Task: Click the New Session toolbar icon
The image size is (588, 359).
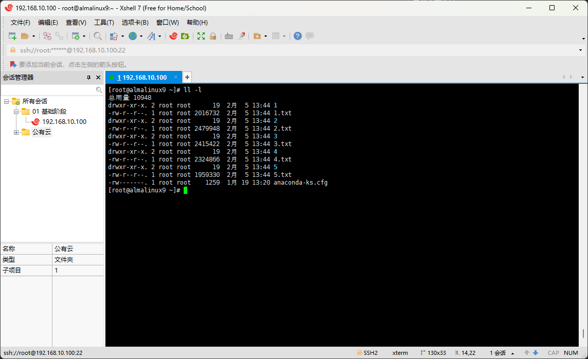Action: click(x=12, y=36)
